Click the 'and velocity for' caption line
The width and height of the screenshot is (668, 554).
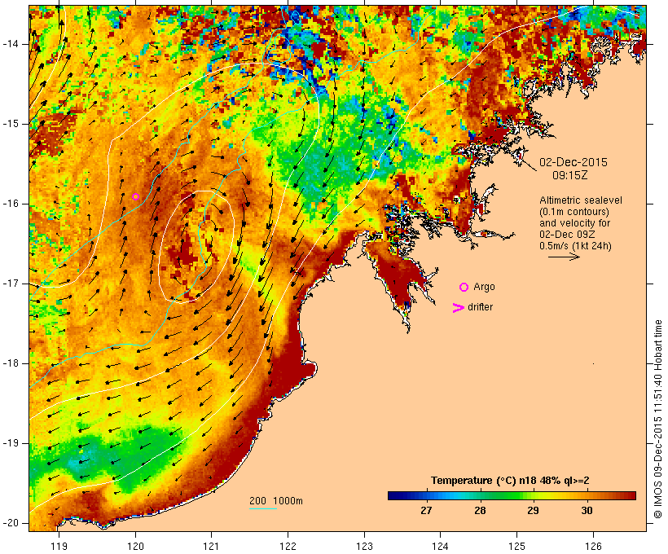pos(574,223)
